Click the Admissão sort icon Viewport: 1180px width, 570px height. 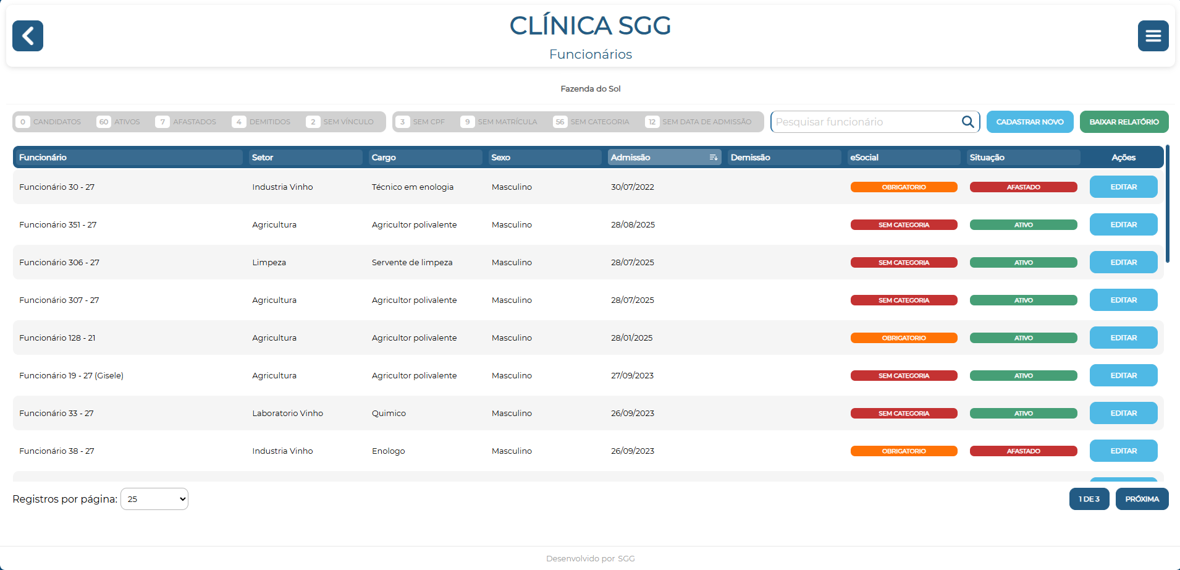click(x=713, y=158)
